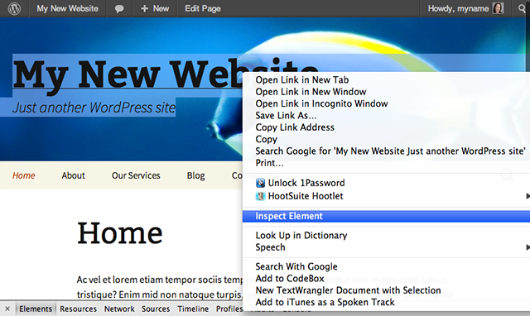Click the paragraph starting Ac vel et lorem
530x316 pixels.
coord(160,287)
